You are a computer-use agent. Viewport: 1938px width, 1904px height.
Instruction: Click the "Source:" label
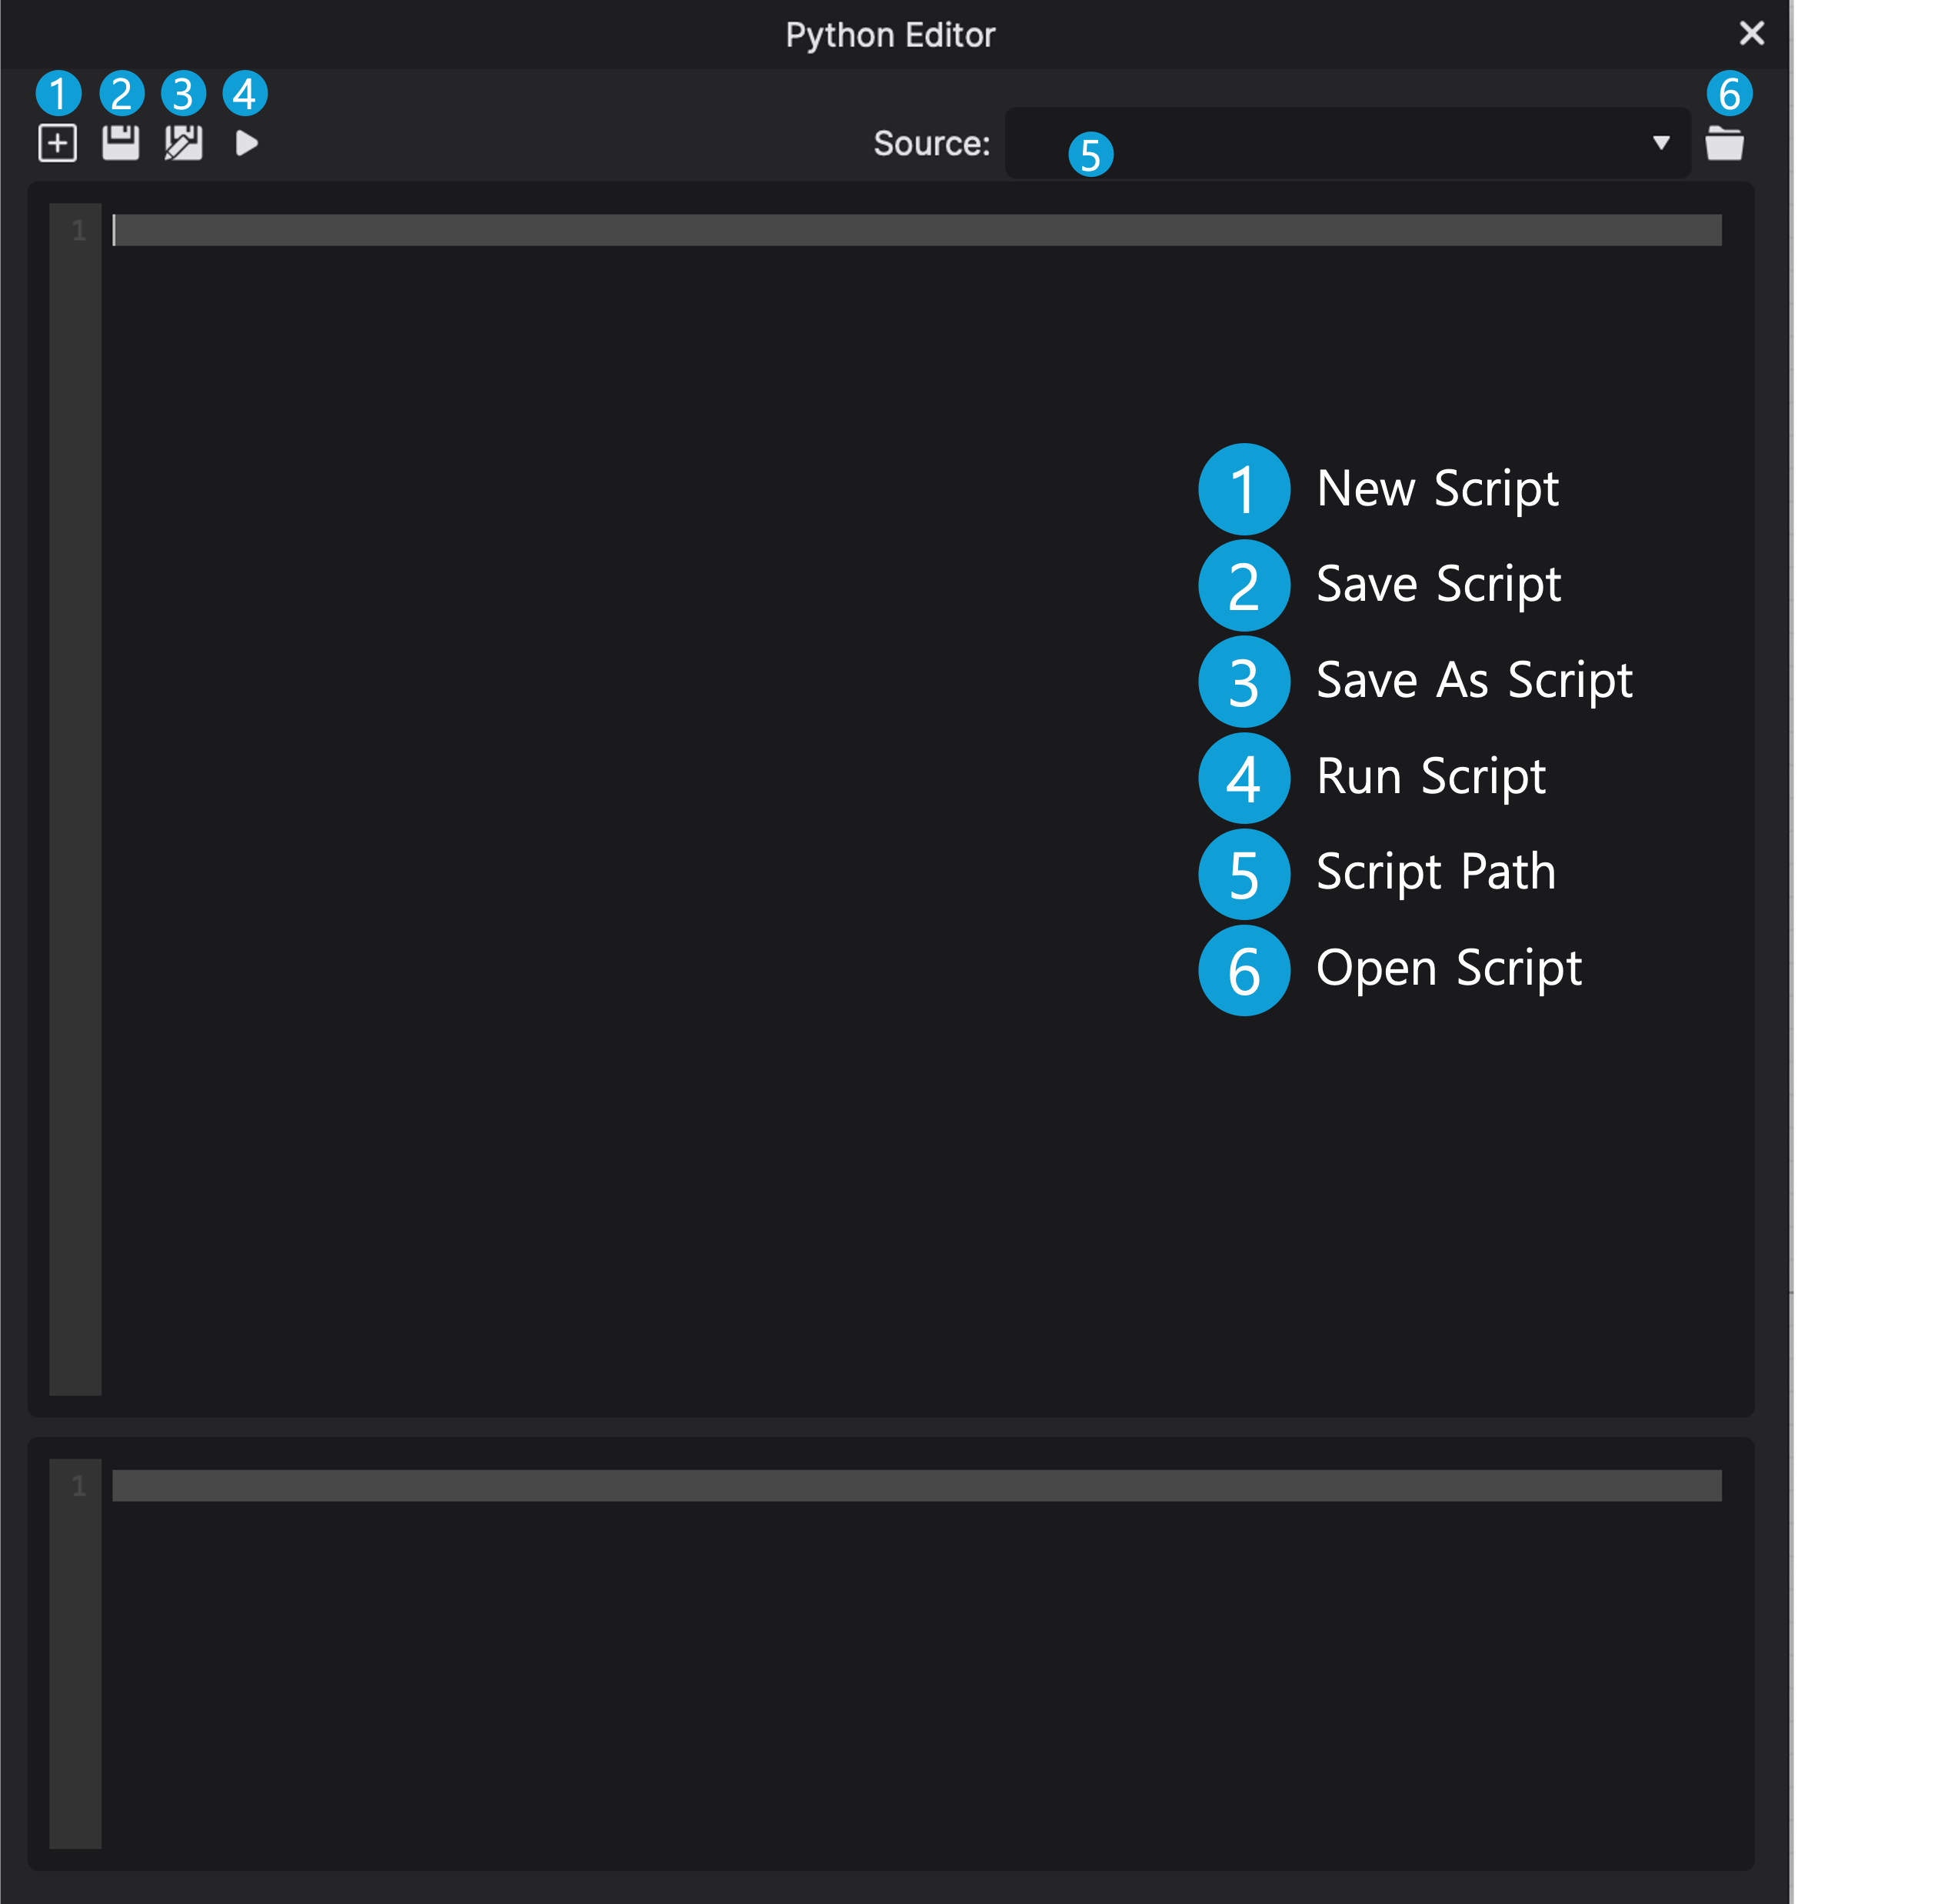coord(931,143)
